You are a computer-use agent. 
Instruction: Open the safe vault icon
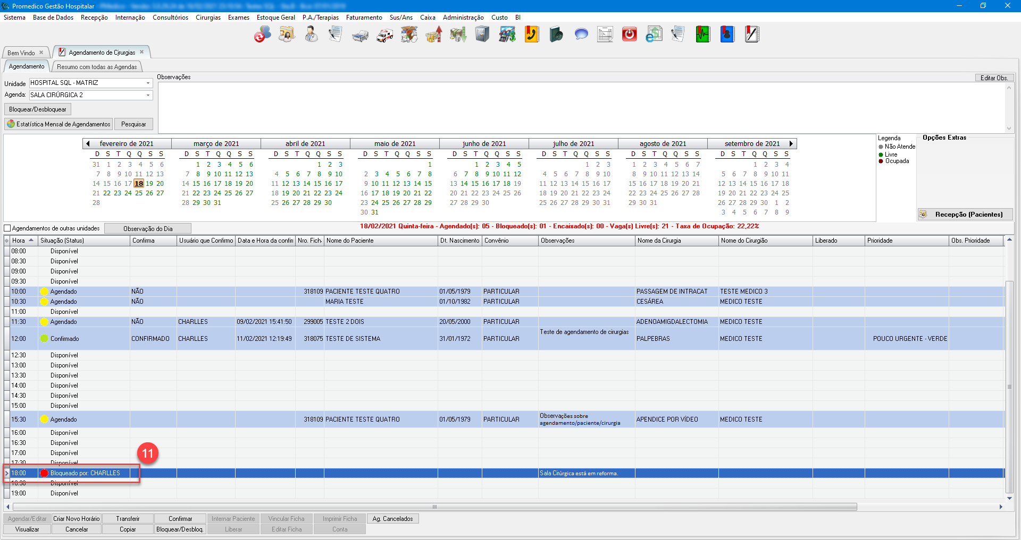(482, 35)
